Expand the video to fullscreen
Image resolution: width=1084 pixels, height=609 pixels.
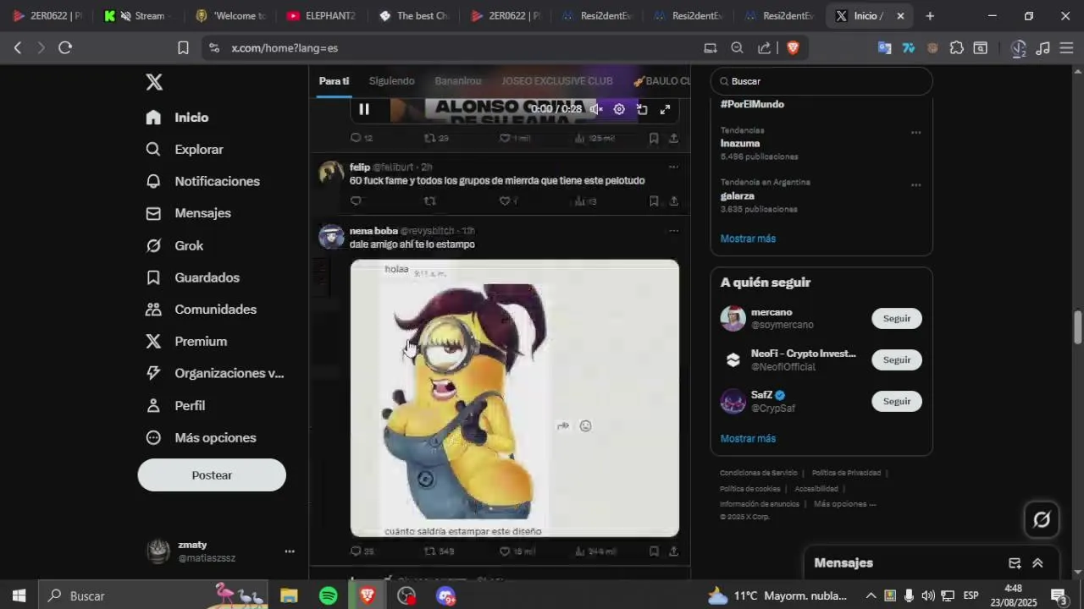tap(666, 109)
